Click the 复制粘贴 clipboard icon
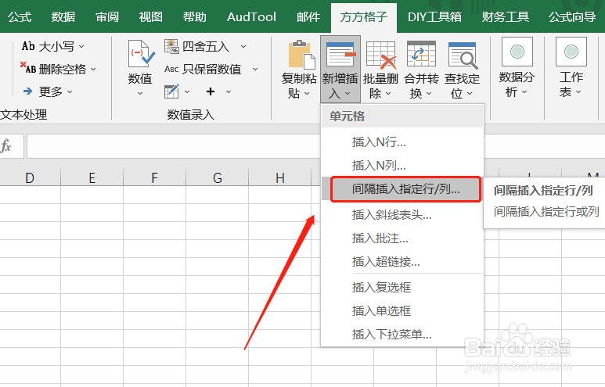 [301, 55]
